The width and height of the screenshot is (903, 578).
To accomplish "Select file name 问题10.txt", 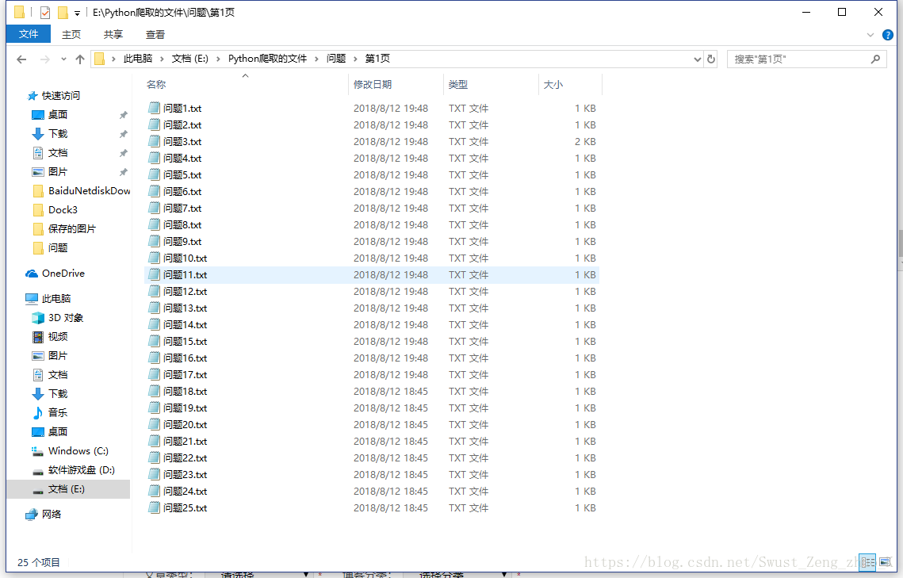I will [x=185, y=258].
